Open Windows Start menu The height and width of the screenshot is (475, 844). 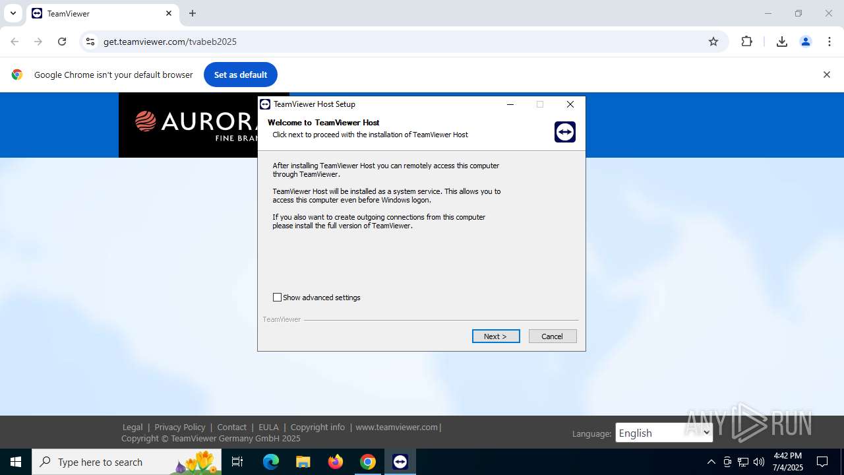pyautogui.click(x=16, y=462)
